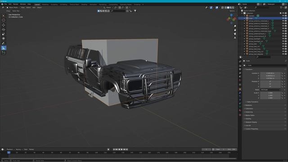Expand the Visibility panel
288x162 pixels.
248,119
